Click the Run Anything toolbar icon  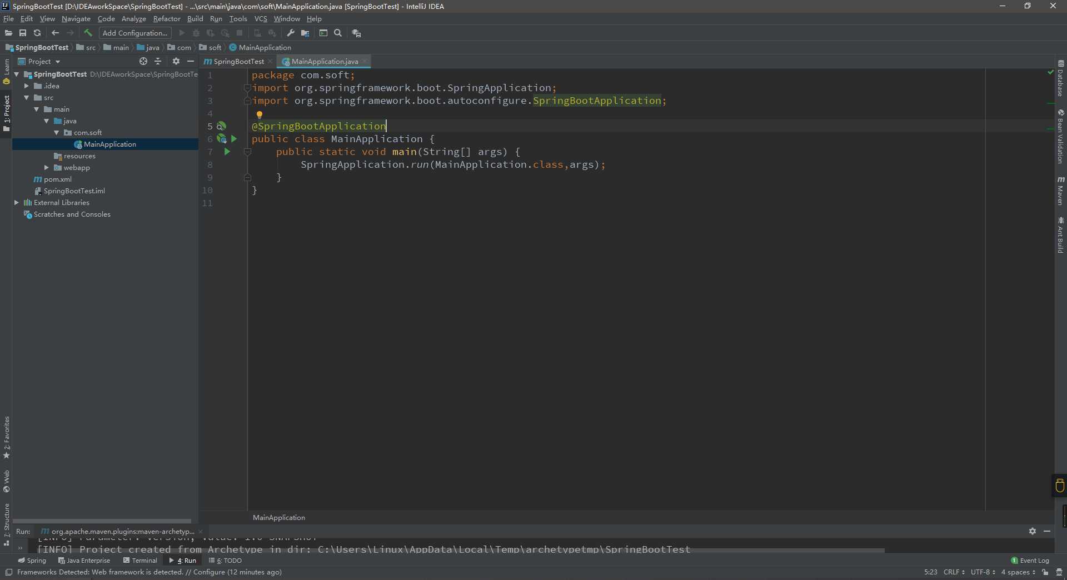tap(323, 33)
